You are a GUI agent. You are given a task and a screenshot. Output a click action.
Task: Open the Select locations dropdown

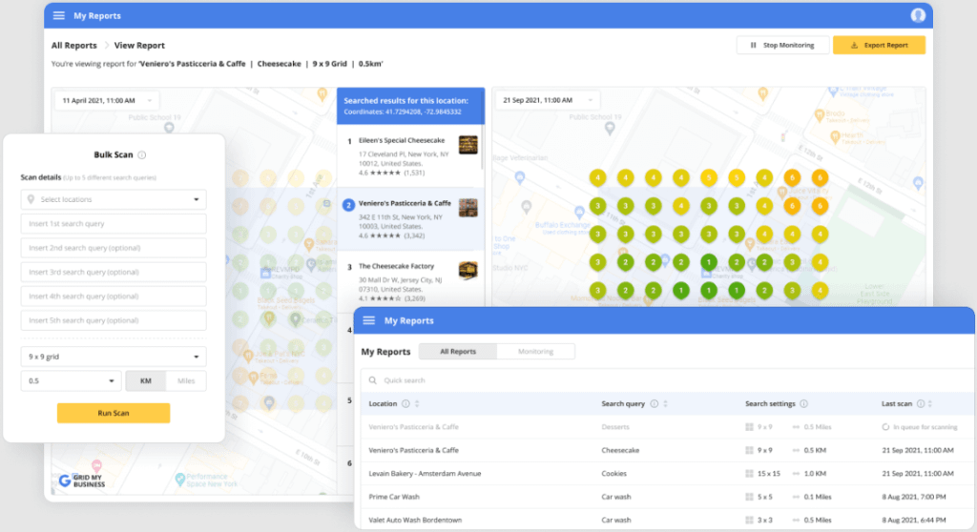click(114, 199)
